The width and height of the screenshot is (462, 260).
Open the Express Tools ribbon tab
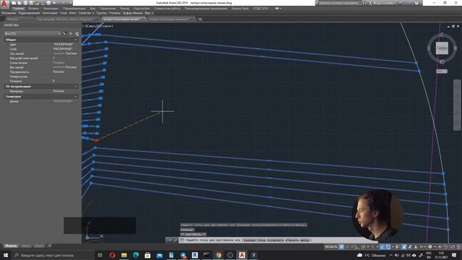pyautogui.click(x=240, y=9)
